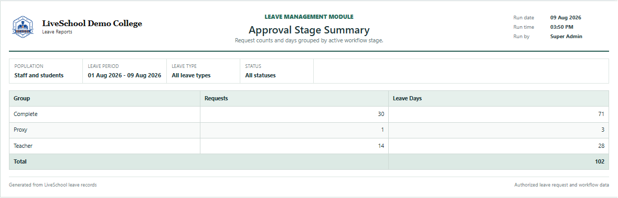Click the Proxy row group cell

point(105,130)
